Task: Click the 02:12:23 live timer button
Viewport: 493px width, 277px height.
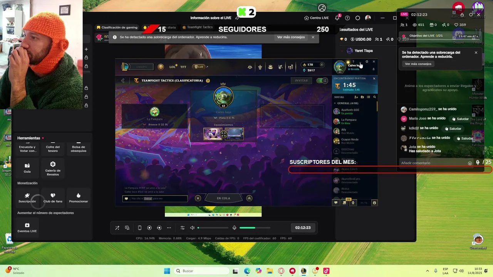Action: (x=303, y=228)
